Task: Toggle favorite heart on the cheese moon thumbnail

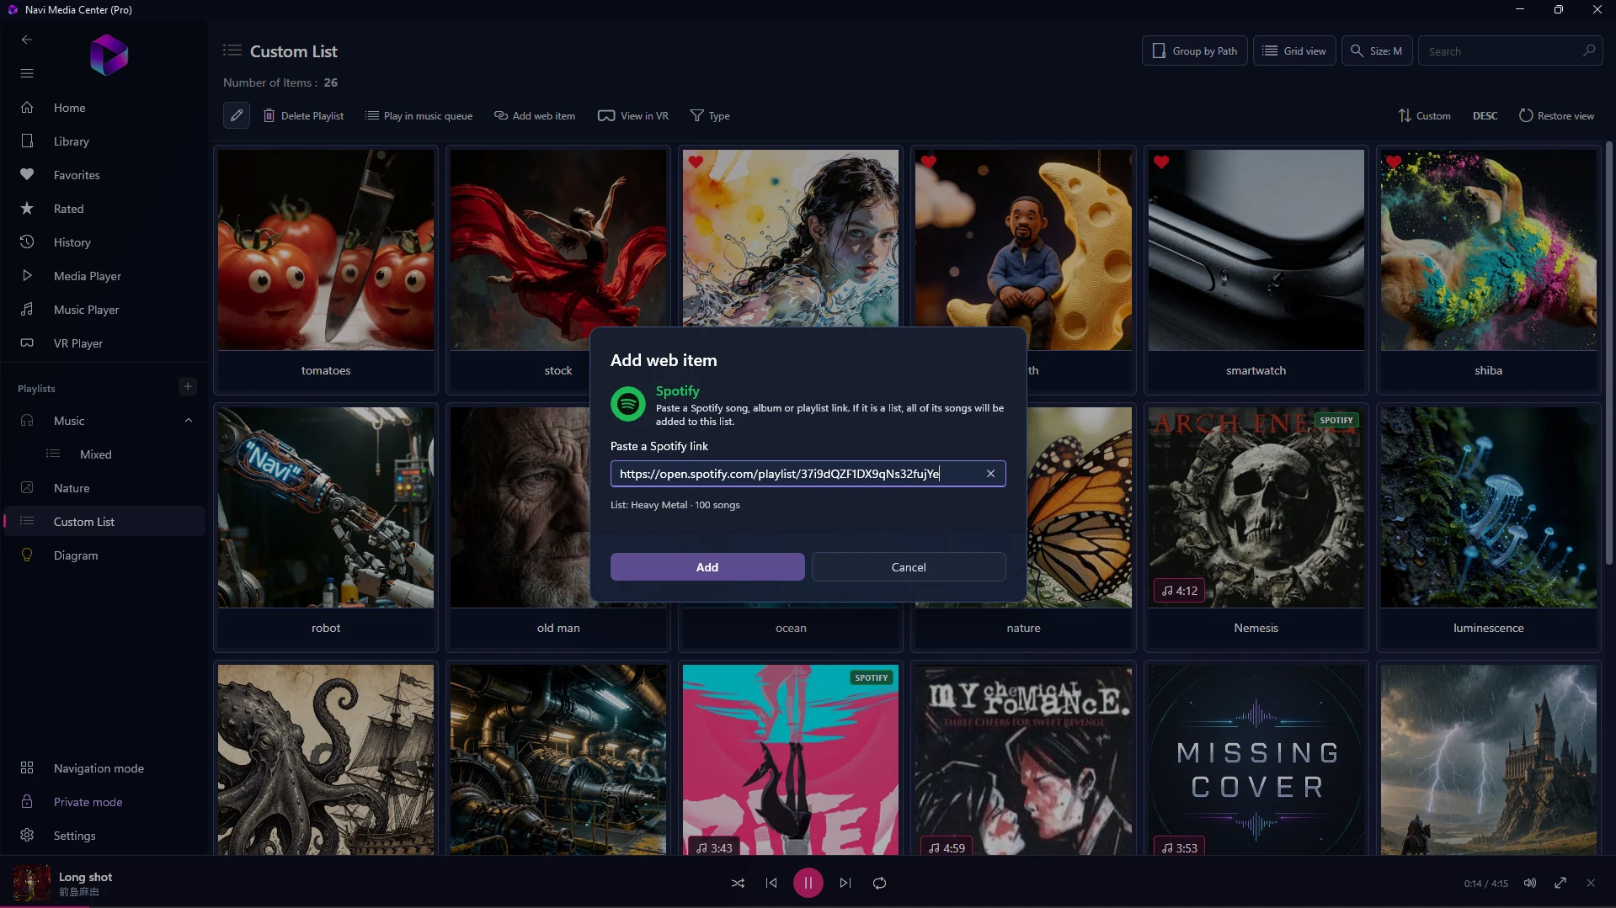Action: pyautogui.click(x=928, y=162)
